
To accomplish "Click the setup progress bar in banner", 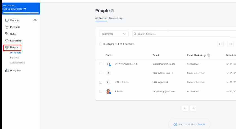I will pos(21,13).
